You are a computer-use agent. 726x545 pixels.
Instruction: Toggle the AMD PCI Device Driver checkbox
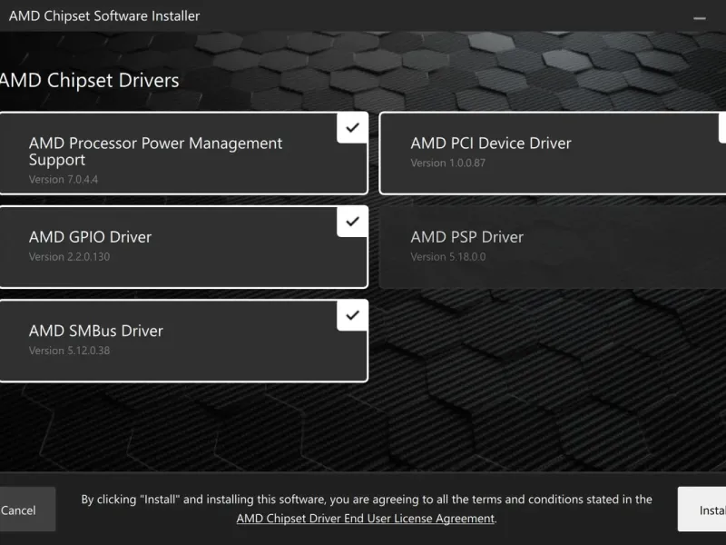pyautogui.click(x=722, y=128)
